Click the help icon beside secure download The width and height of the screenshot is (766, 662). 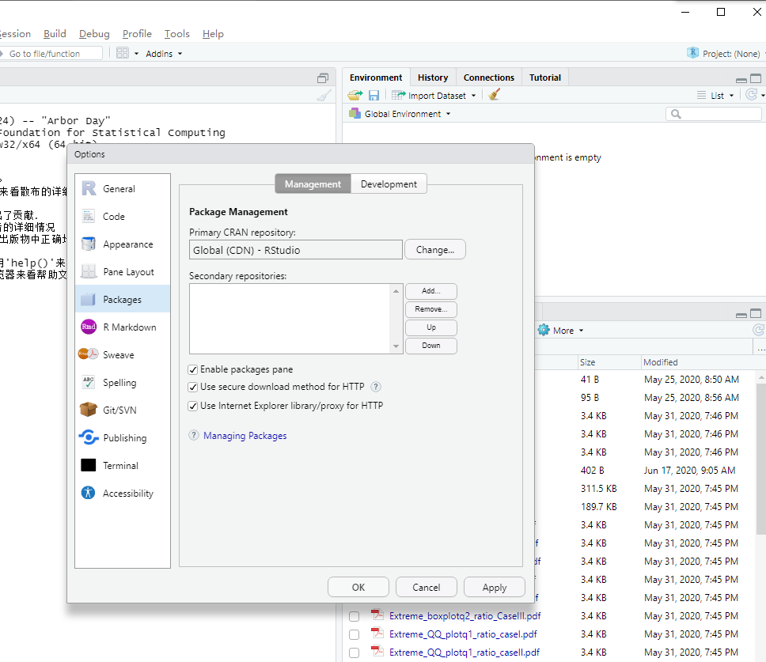click(376, 387)
